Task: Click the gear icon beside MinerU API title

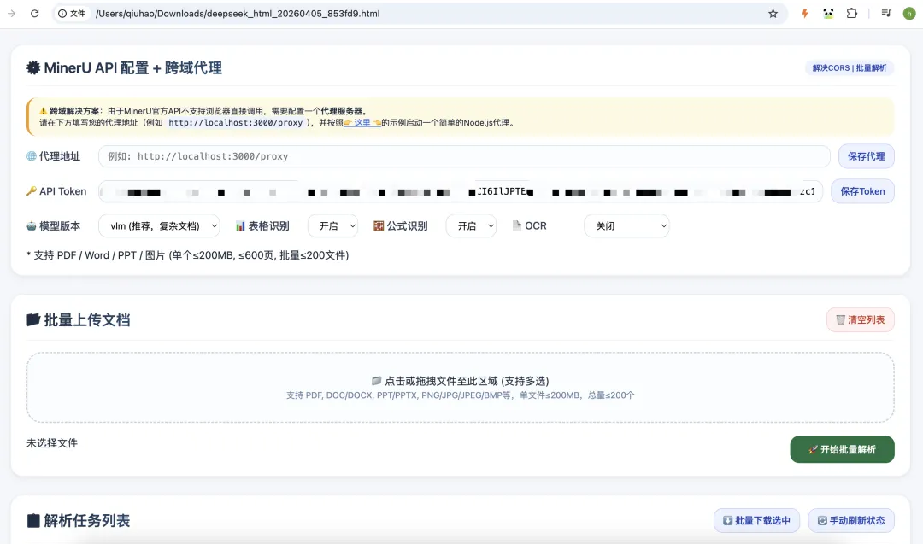Action: click(x=33, y=67)
